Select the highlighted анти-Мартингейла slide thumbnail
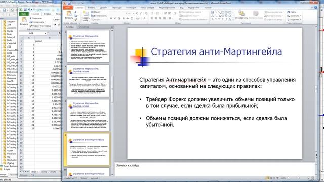The width and height of the screenshot is (324, 182). [88, 150]
